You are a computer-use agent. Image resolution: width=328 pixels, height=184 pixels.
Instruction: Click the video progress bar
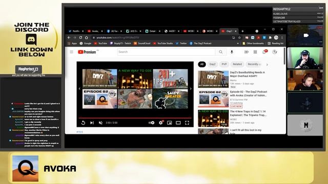(x=135, y=118)
